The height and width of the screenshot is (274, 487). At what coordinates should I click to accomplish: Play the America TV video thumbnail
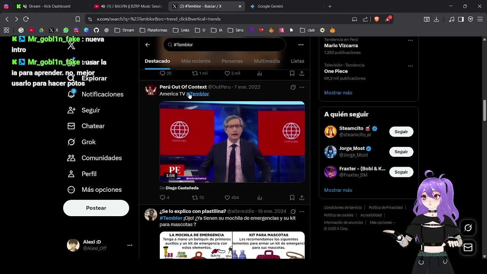click(232, 142)
